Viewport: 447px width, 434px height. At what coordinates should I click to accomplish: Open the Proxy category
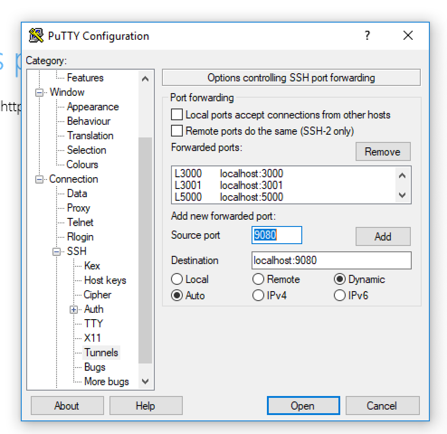pyautogui.click(x=78, y=208)
